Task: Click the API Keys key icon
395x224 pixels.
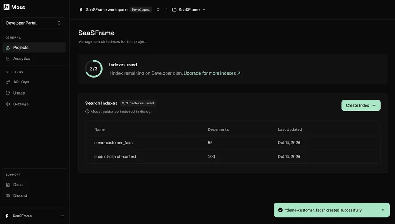Action: pos(8,82)
